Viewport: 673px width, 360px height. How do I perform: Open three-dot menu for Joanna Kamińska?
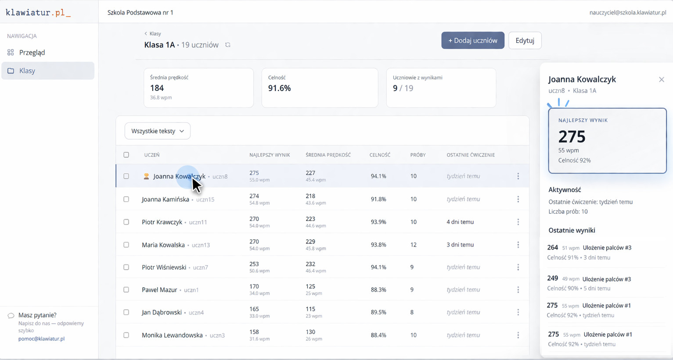click(518, 199)
